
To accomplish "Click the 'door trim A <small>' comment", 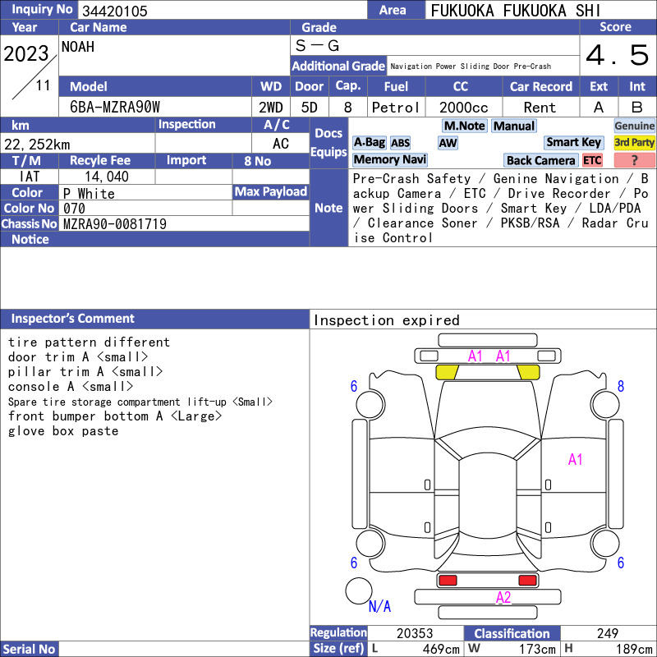I will tap(78, 357).
